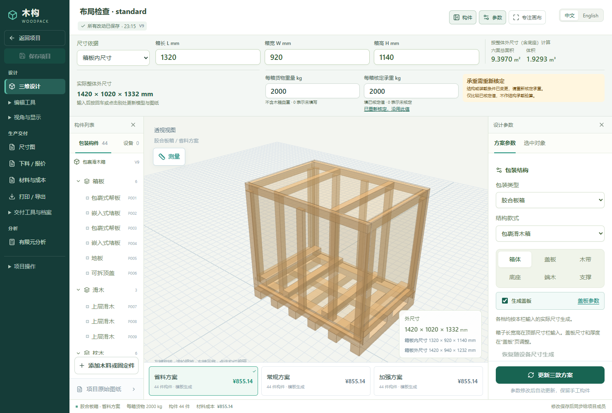612x413 pixels.
Task: Open 材料与成本 document icon
Action: pyautogui.click(x=12, y=180)
